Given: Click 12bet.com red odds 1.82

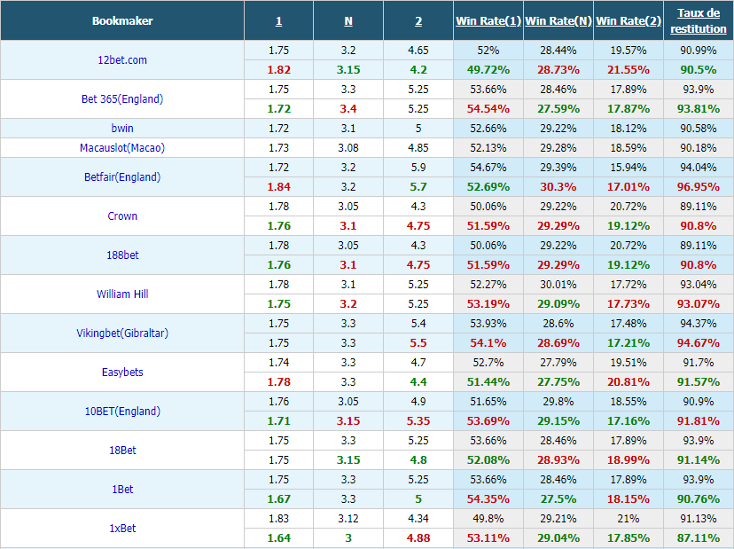Looking at the screenshot, I should click(x=278, y=70).
